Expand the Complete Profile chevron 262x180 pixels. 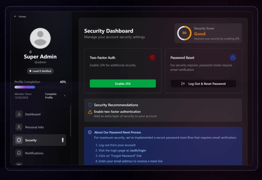click(x=65, y=96)
